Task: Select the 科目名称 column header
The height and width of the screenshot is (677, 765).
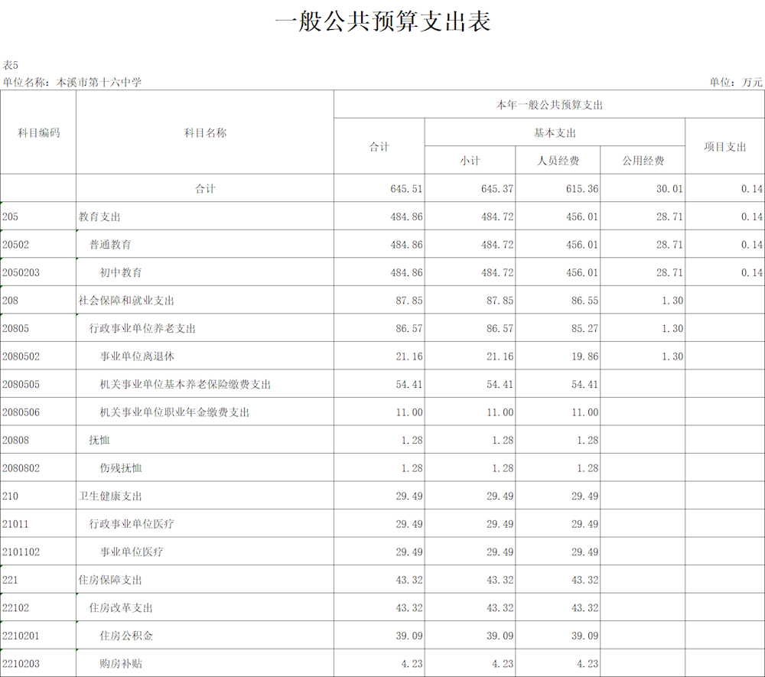Action: [205, 132]
